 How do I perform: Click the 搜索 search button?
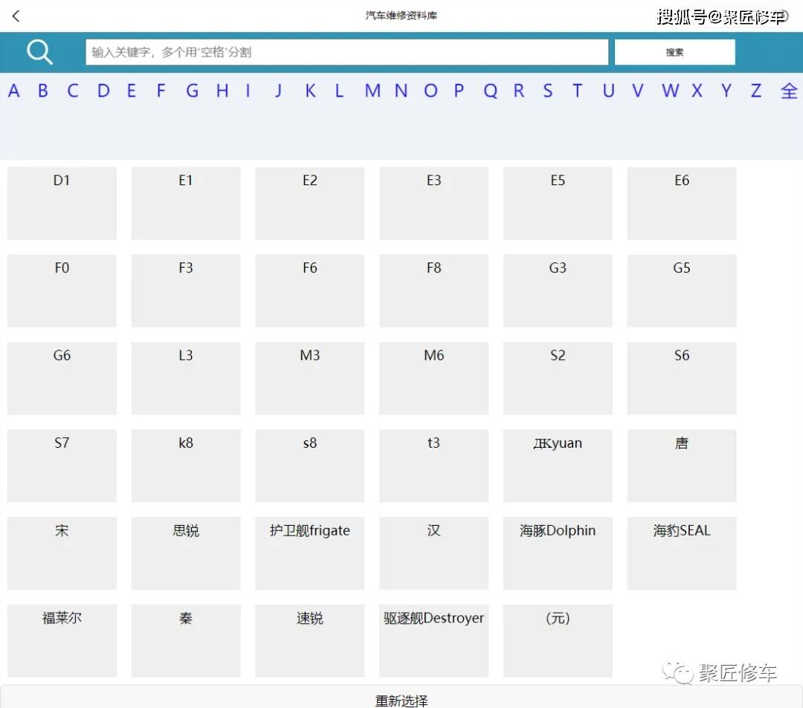[674, 52]
